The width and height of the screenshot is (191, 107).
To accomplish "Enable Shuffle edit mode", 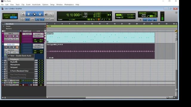I will coord(7,15).
